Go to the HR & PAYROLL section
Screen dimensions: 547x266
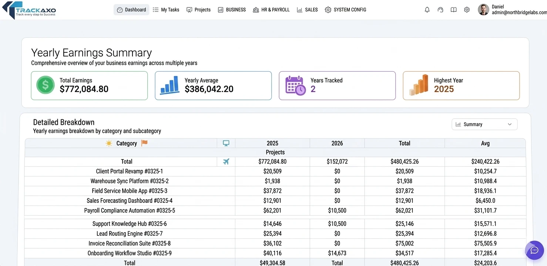[271, 10]
